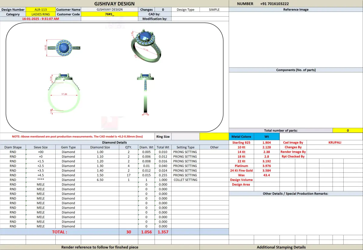Screen dimensions: 363x250
Task: Click the Diamond Details section header
Action: point(114,142)
